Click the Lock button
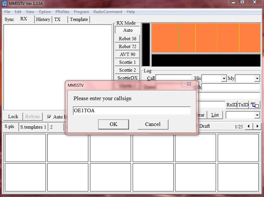Viewport: 264px width, 197px height. [13, 116]
